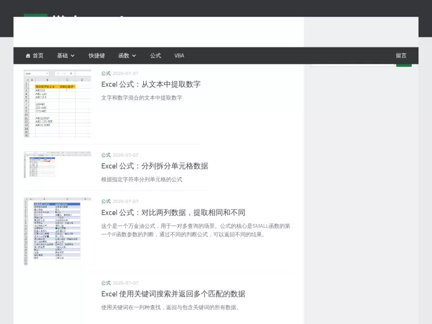The image size is (432, 324).
Task: Open article 使用关键词搜索并返回多个匹配的数据
Action: pyautogui.click(x=173, y=294)
